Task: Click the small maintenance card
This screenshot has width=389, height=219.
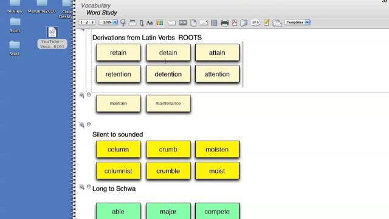Action: [x=168, y=103]
